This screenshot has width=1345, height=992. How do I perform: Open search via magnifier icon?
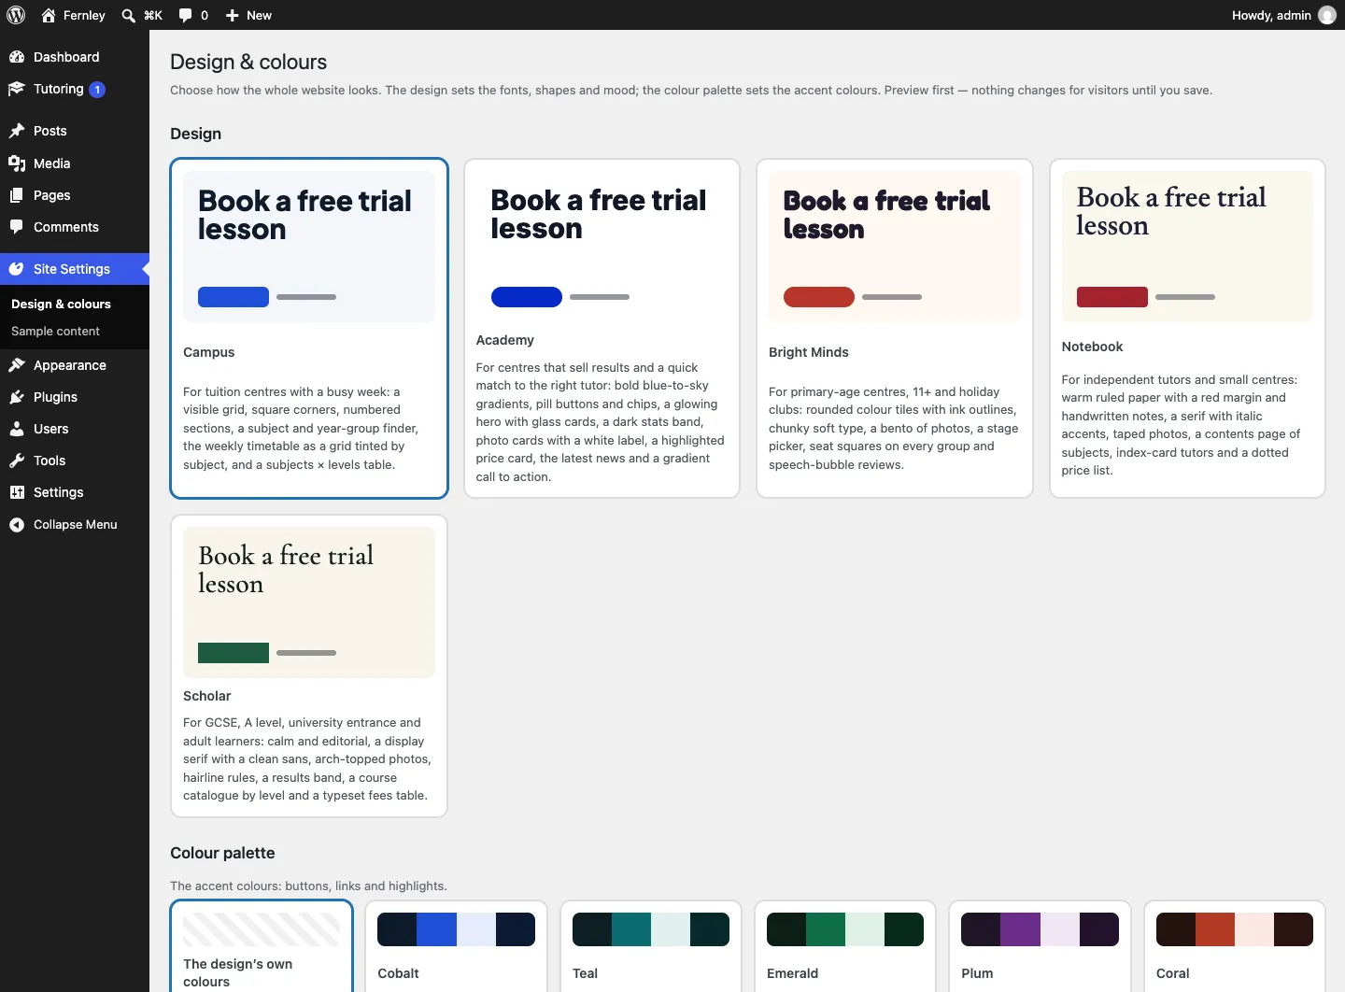[x=129, y=15]
